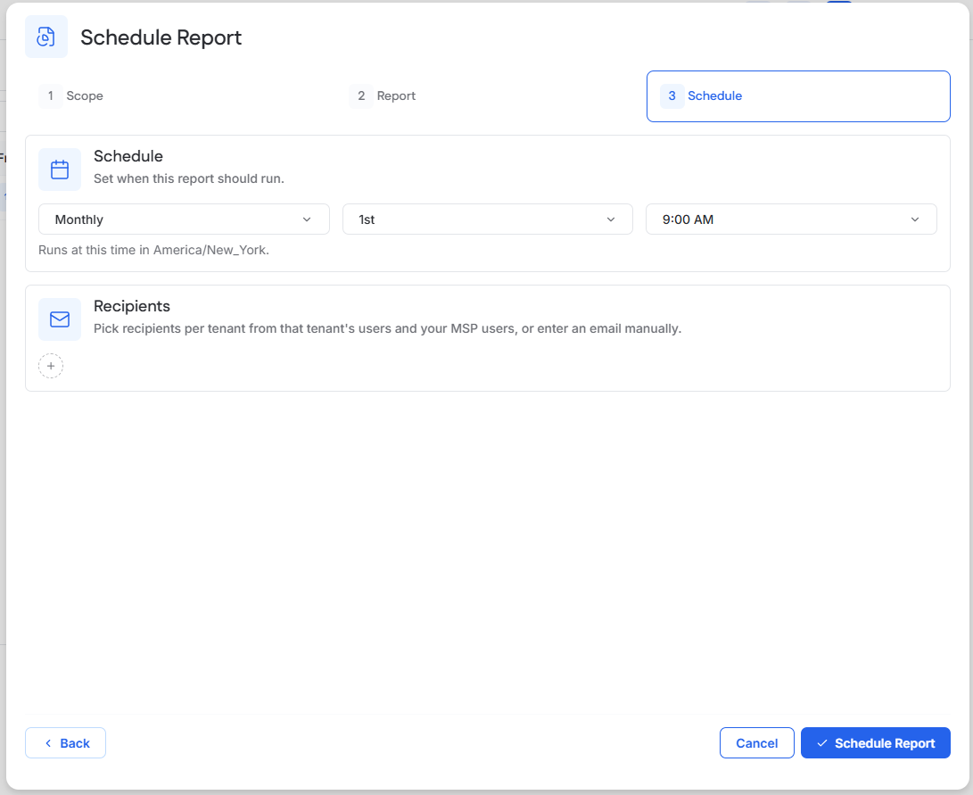Open the 9:00 AM time dropdown
Screen dimensions: 973x795
coord(791,219)
